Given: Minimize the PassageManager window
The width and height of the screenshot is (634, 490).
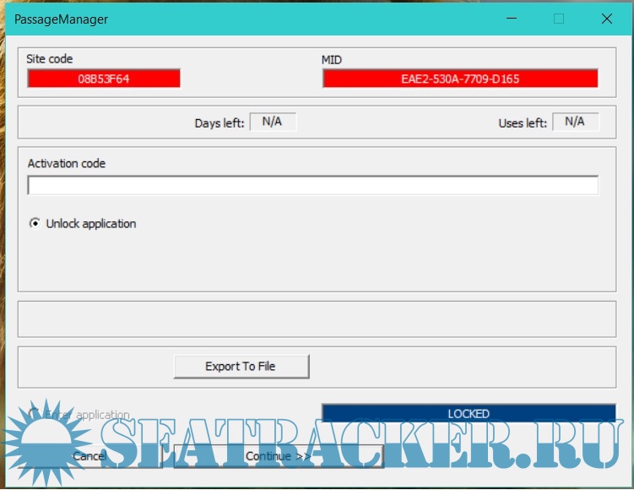Looking at the screenshot, I should click(x=510, y=19).
